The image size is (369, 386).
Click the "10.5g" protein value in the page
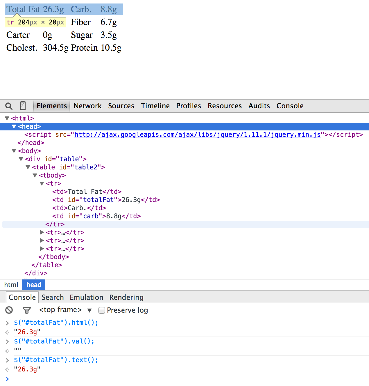pyautogui.click(x=111, y=47)
